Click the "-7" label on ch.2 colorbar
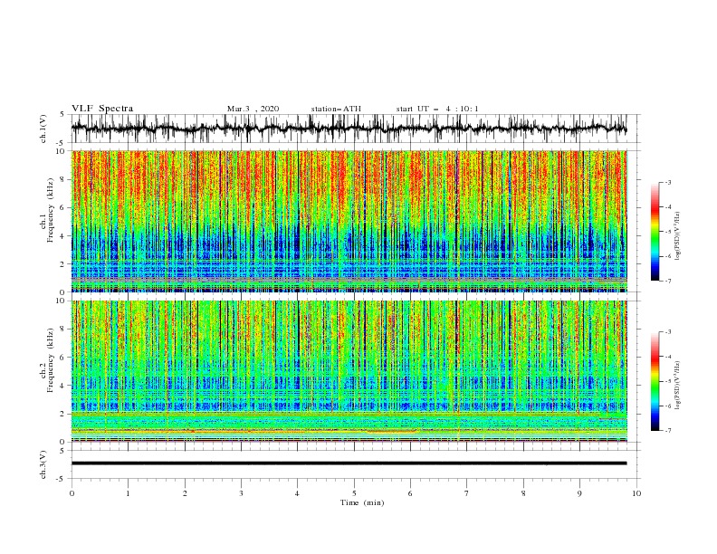Screen dimensions: 717x554 pos(668,431)
